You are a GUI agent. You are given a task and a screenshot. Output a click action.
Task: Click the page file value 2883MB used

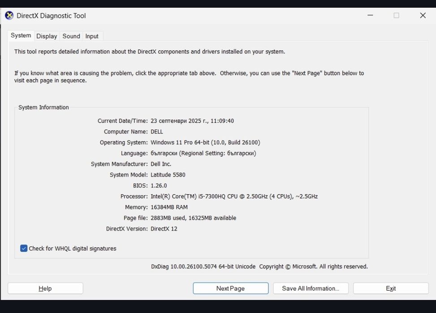168,218
